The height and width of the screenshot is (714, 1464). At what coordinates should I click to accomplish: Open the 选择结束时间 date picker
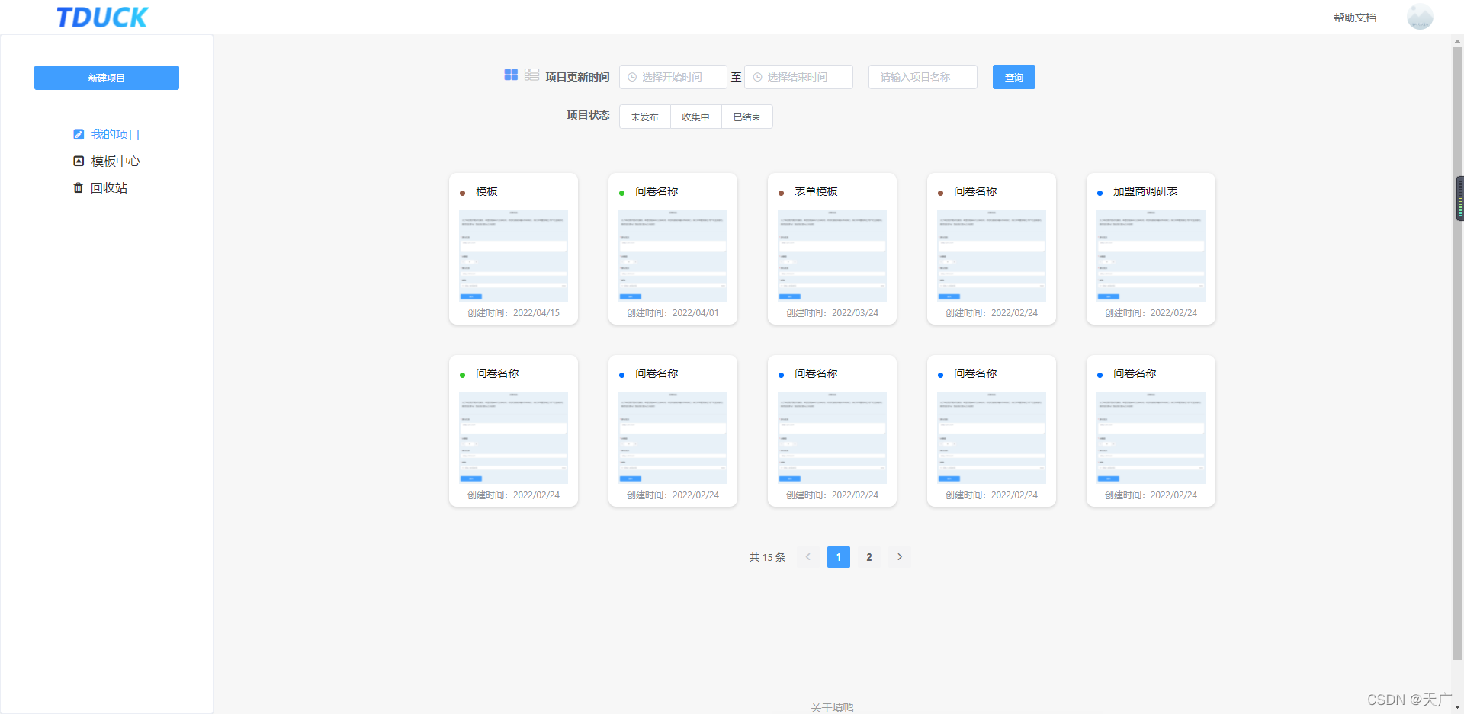(x=798, y=78)
